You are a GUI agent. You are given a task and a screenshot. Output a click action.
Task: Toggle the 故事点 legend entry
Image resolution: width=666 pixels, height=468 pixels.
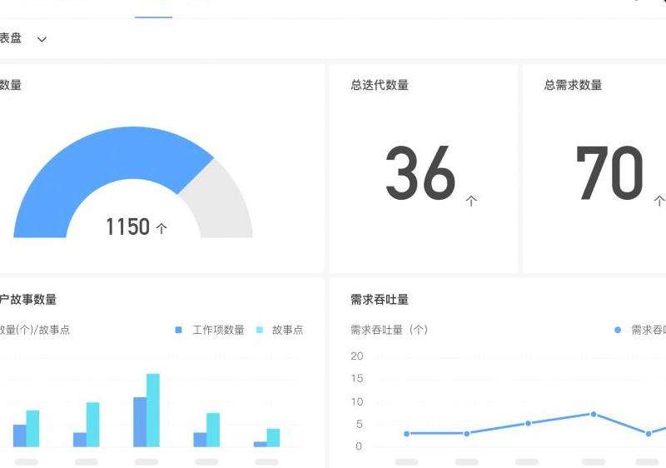tap(281, 330)
